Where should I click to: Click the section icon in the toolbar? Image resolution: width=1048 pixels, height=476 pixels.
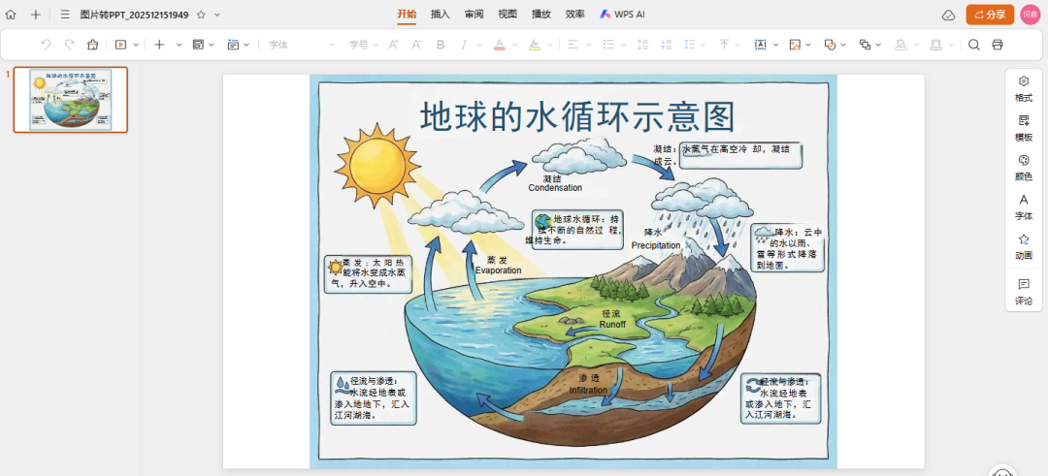pos(233,44)
